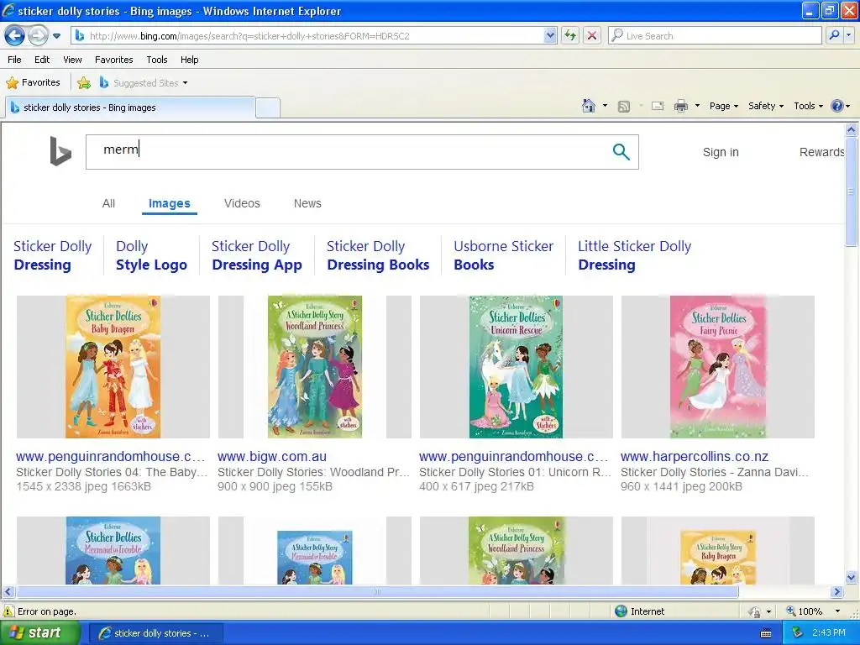Open the Woodland Princess cover in first row
The width and height of the screenshot is (860, 645).
tap(315, 367)
